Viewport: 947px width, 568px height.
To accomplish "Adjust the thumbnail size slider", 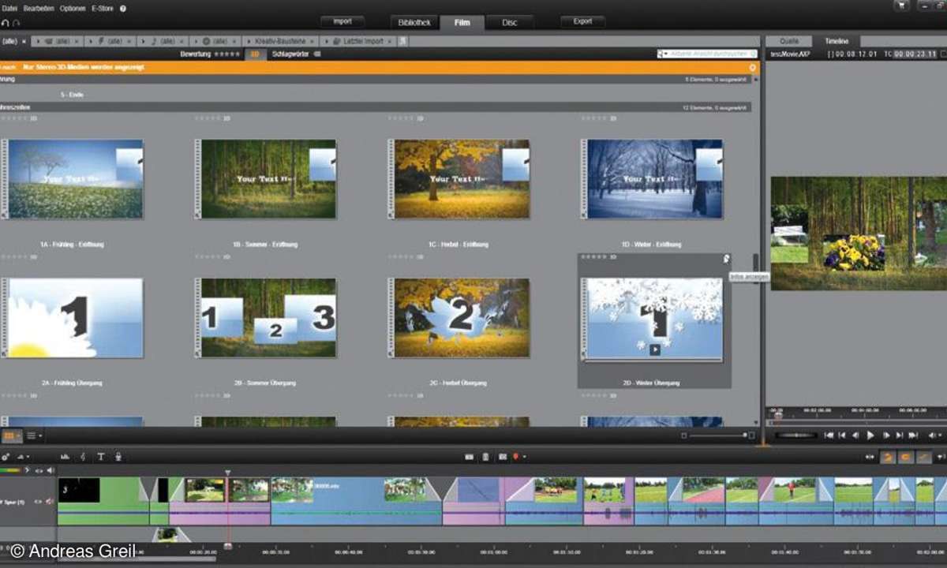I will [717, 435].
